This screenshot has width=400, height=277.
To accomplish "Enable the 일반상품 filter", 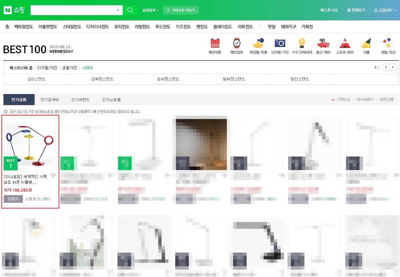I will [386, 99].
